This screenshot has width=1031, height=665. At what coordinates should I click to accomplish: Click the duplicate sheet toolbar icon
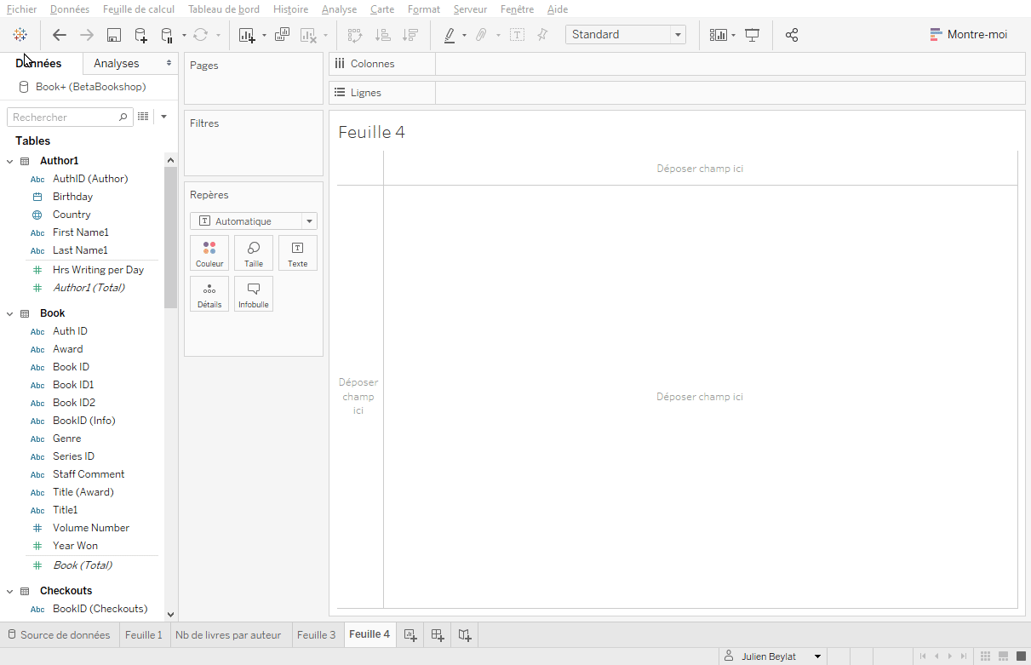click(x=282, y=35)
